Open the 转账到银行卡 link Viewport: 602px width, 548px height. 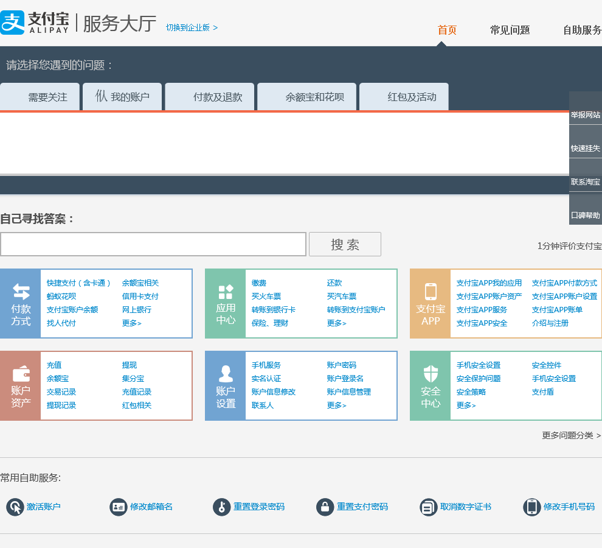274,309
